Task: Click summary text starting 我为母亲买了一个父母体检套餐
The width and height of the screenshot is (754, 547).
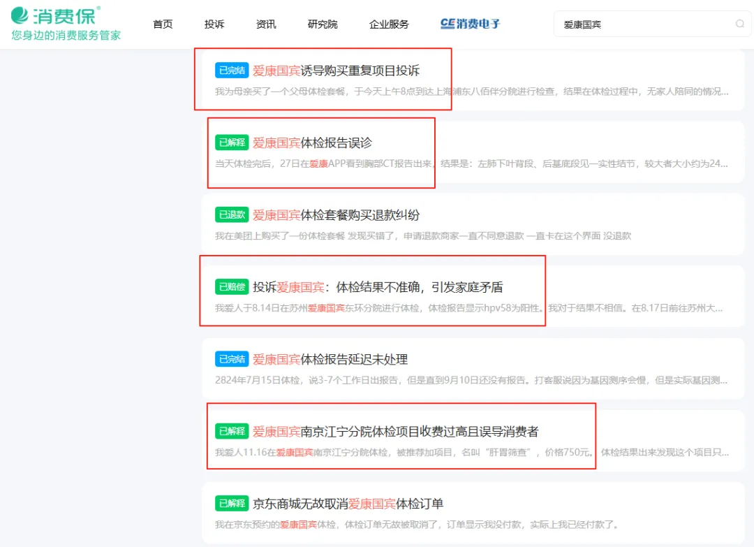Action: [472, 92]
